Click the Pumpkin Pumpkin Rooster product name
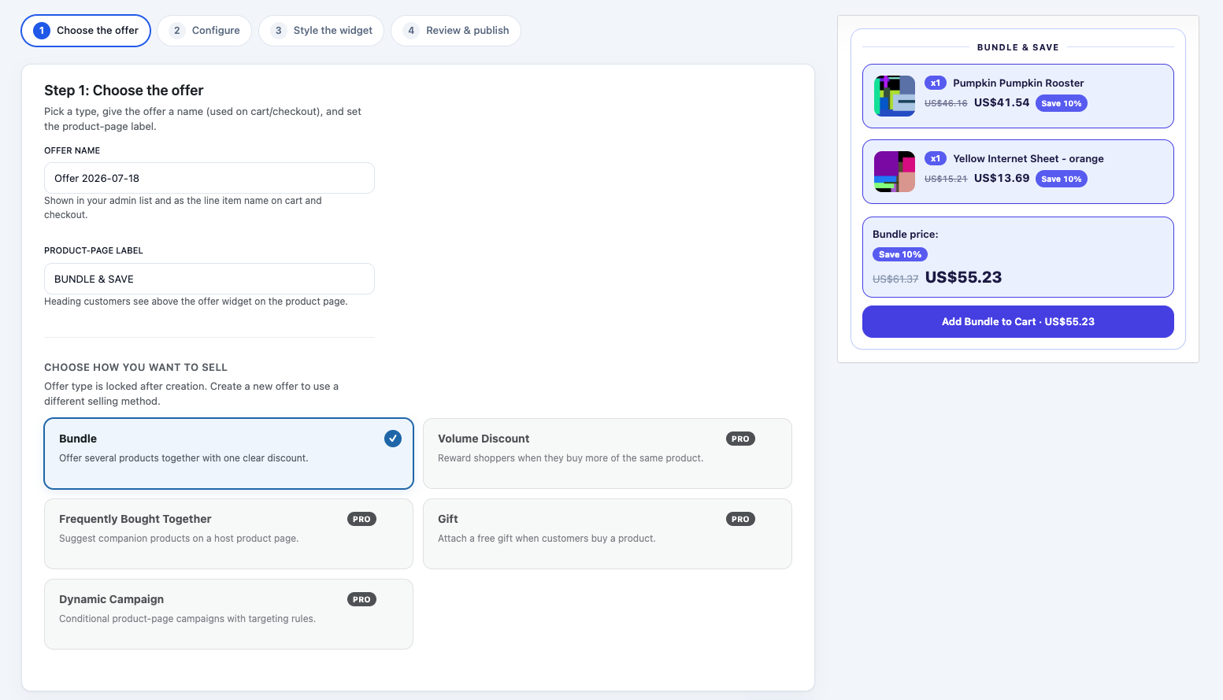 1018,83
